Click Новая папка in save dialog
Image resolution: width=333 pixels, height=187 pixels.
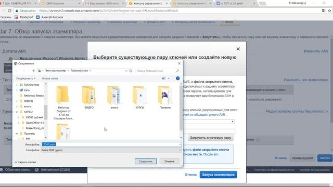[50, 78]
